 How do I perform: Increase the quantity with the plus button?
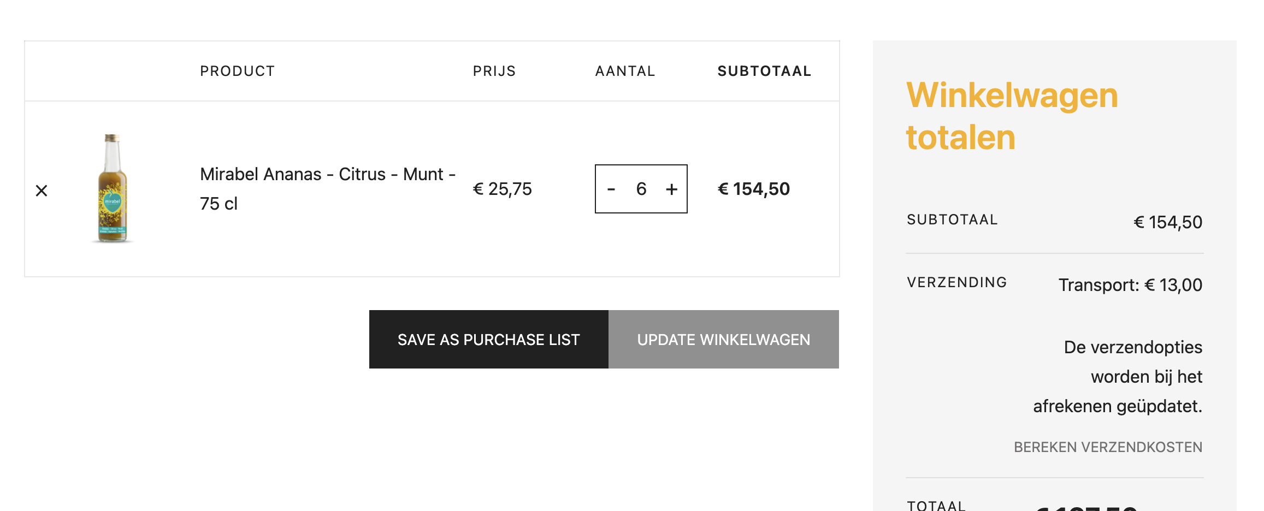click(672, 189)
